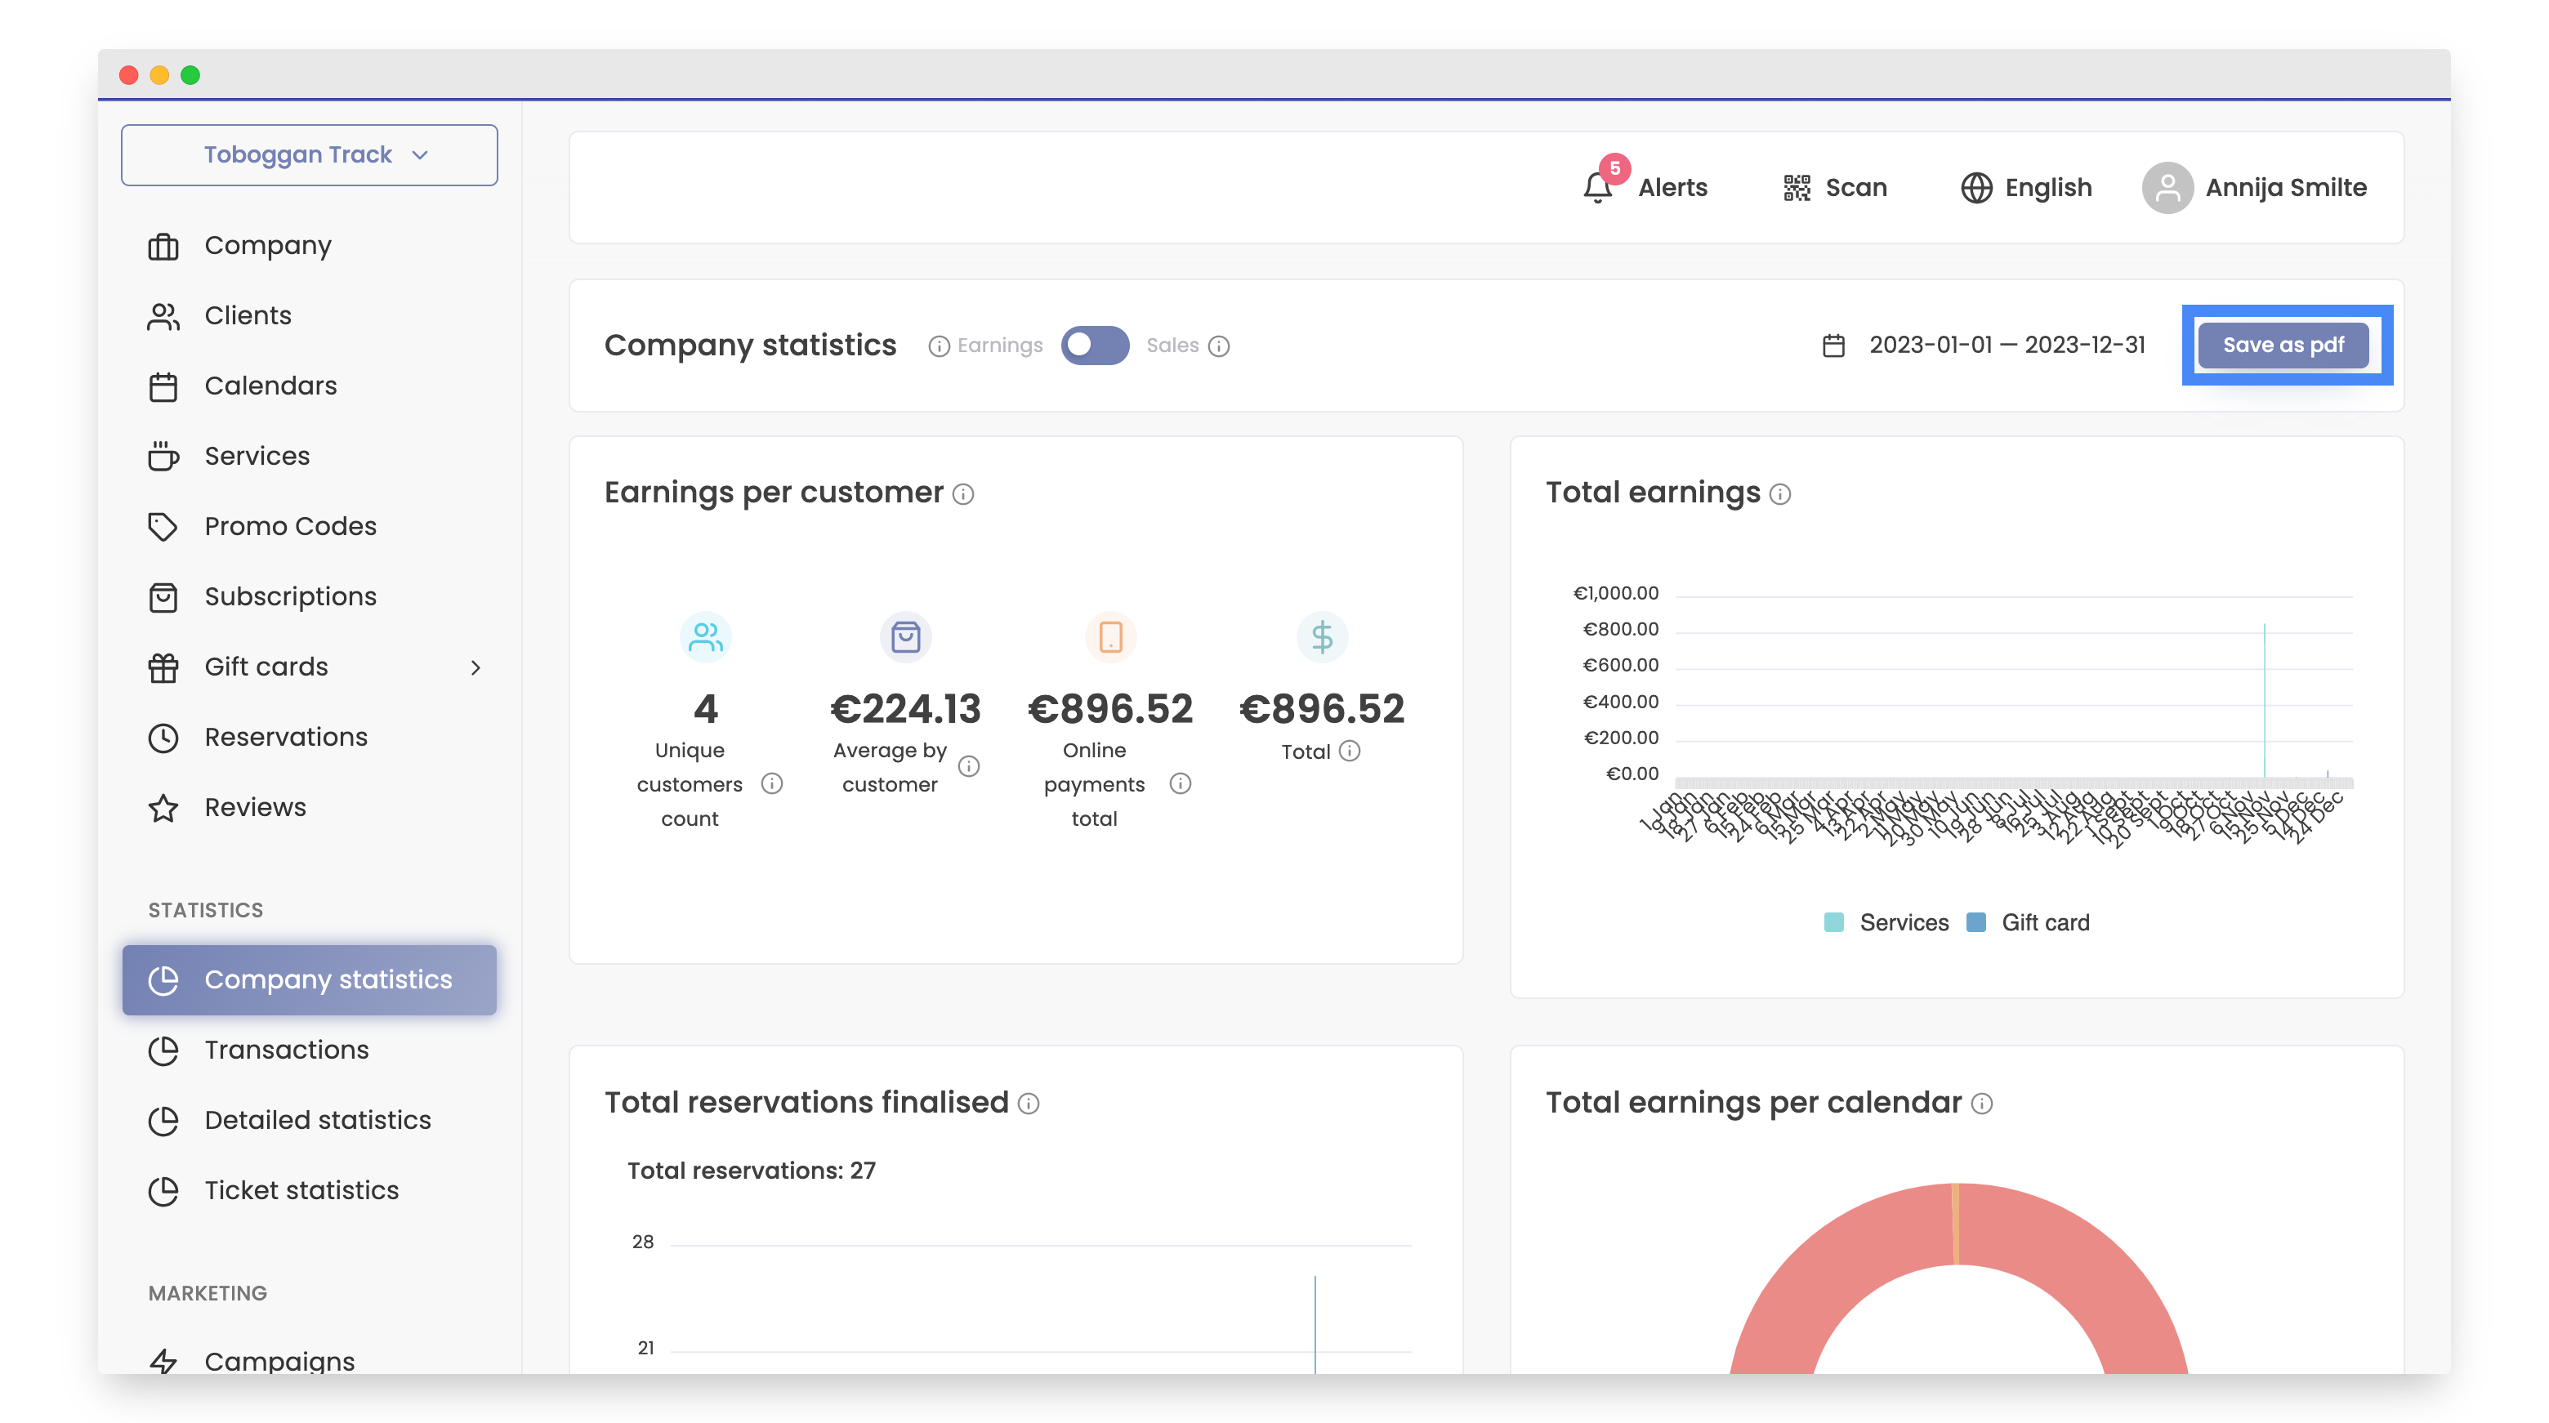Image resolution: width=2549 pixels, height=1423 pixels.
Task: Open the Toboggan Track company dropdown
Action: tap(309, 154)
